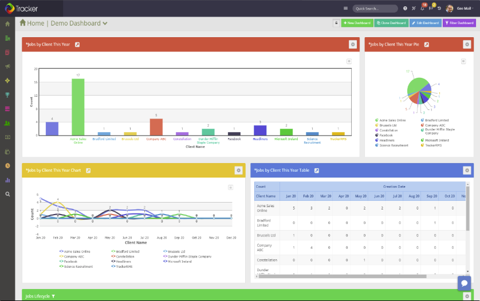This screenshot has height=301, width=480.
Task: Open the Gee Mail user dropdown
Action: (x=465, y=9)
